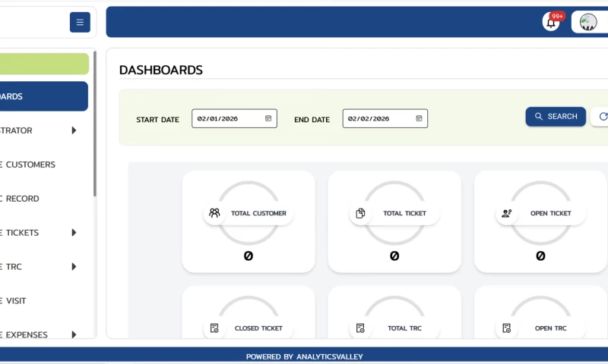608x364 pixels.
Task: Select the TRC sidebar menu label
Action: (x=11, y=266)
